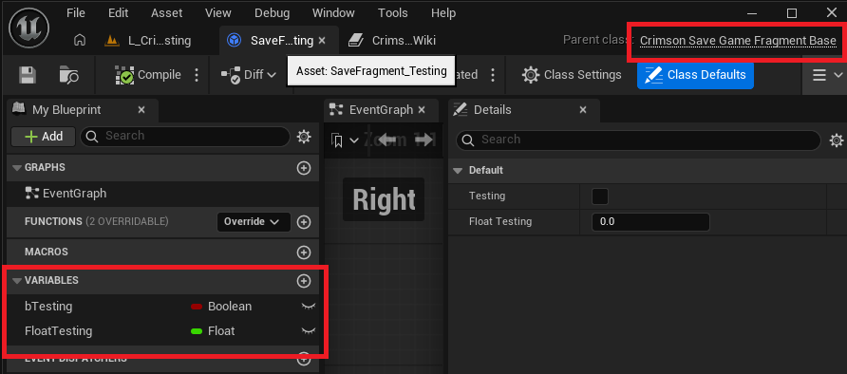Open the graph bookmarks dropdown
847x374 pixels.
[x=346, y=140]
